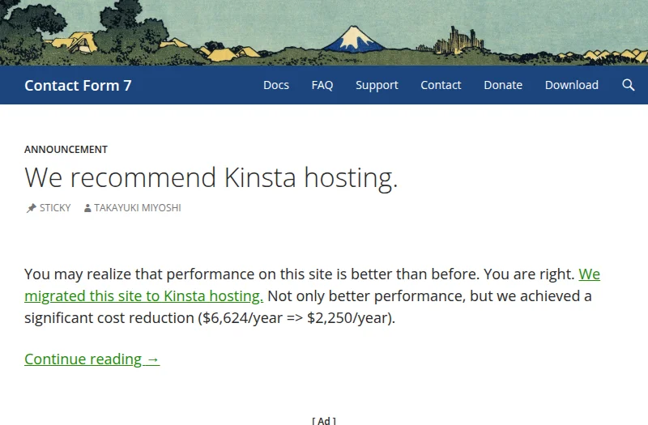Open the Donate page

click(x=503, y=85)
